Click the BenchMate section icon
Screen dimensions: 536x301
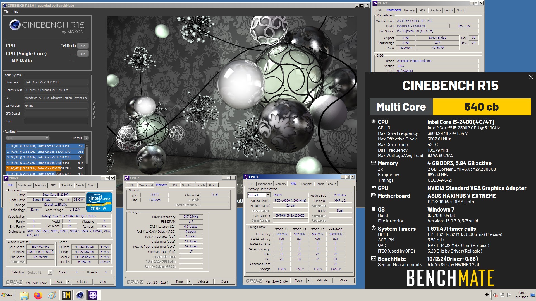(374, 259)
